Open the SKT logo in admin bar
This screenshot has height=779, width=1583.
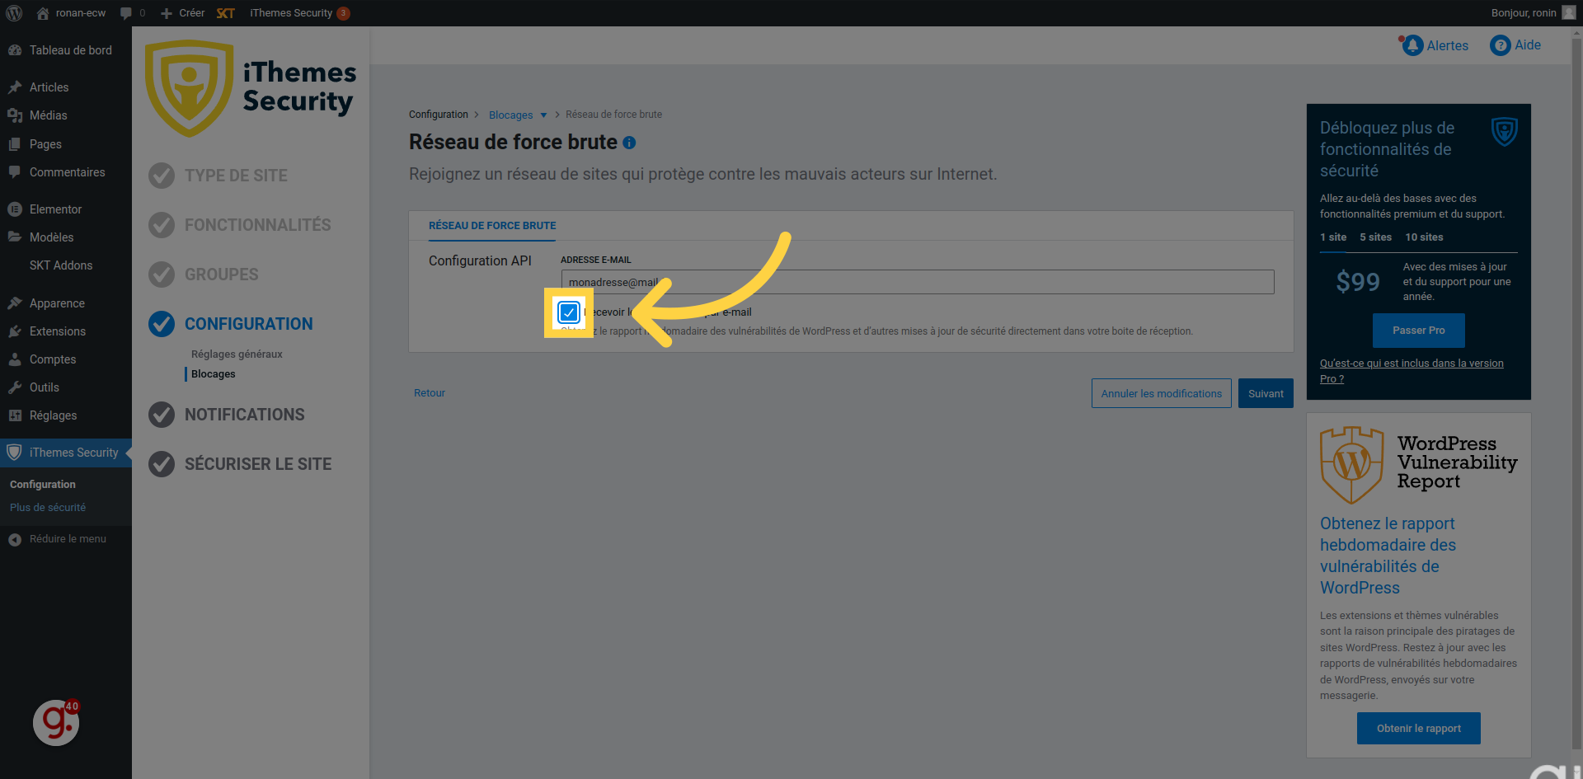[226, 13]
